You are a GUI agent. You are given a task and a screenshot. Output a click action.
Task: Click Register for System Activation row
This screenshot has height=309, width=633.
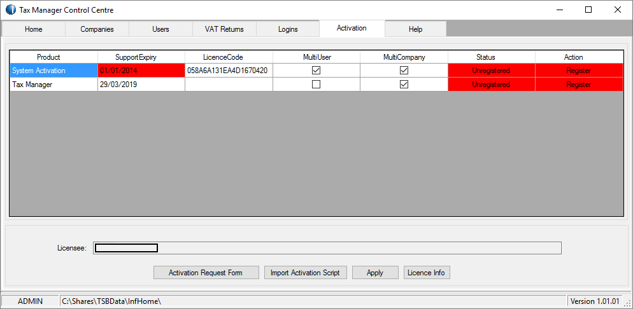pyautogui.click(x=578, y=71)
